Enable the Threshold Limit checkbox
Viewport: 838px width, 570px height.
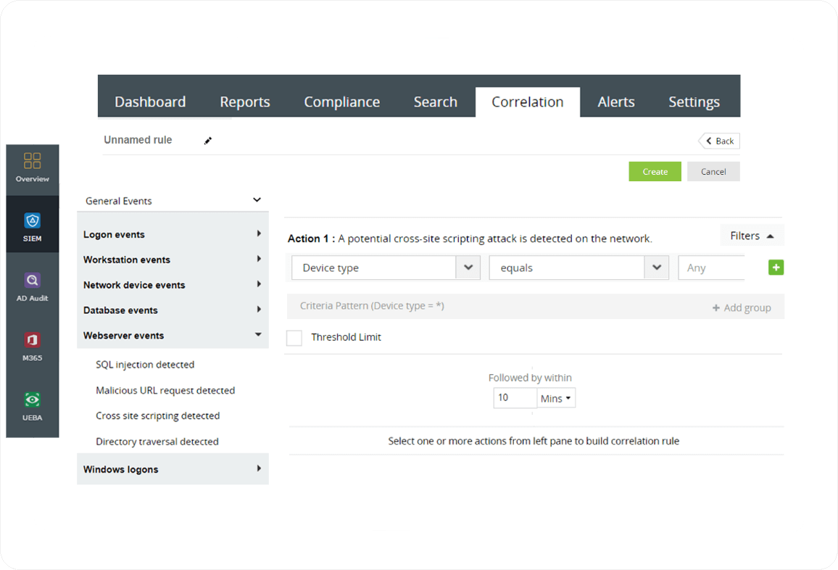pyautogui.click(x=294, y=337)
